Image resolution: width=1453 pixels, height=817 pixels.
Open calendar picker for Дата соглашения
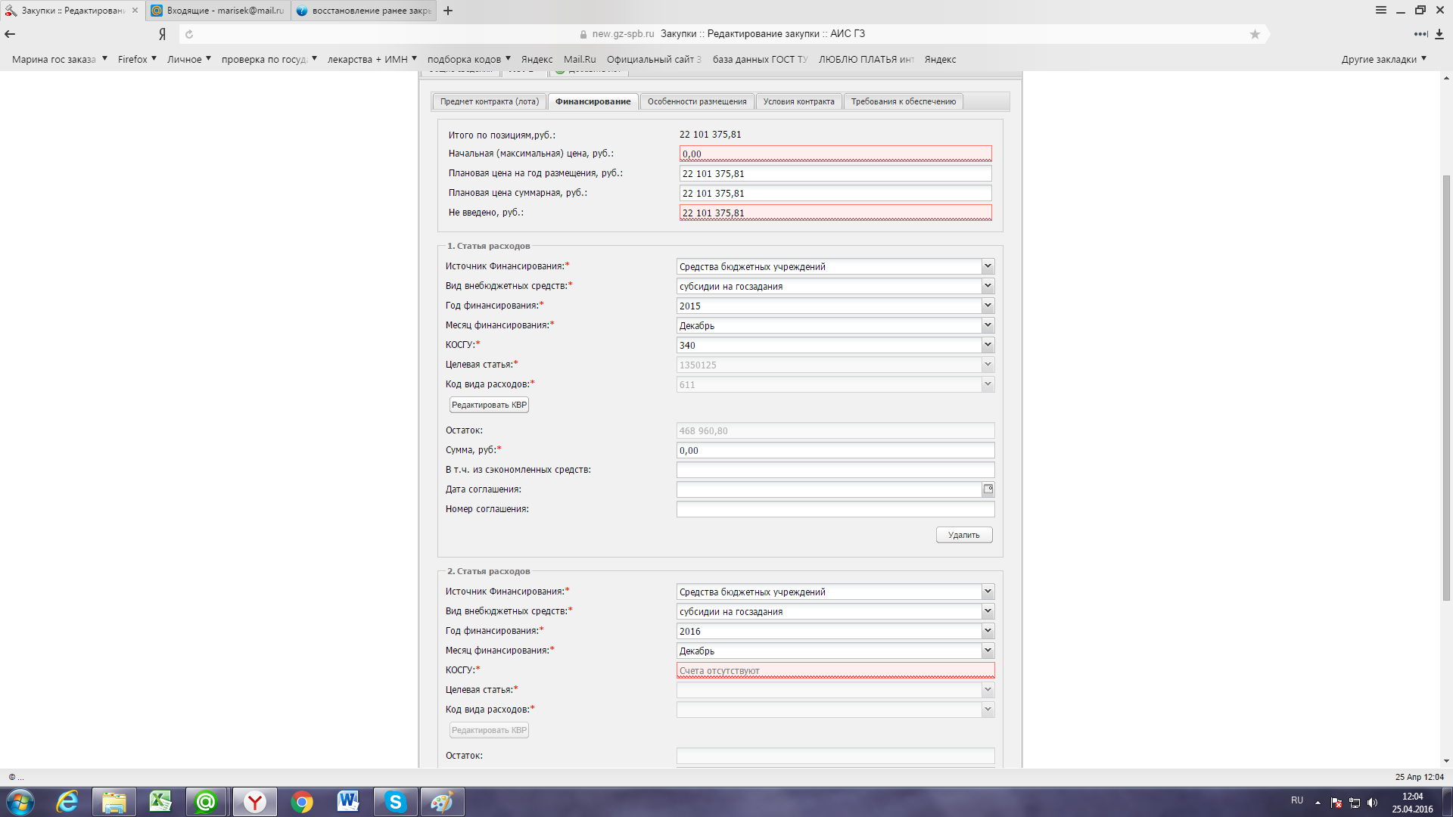click(x=988, y=489)
